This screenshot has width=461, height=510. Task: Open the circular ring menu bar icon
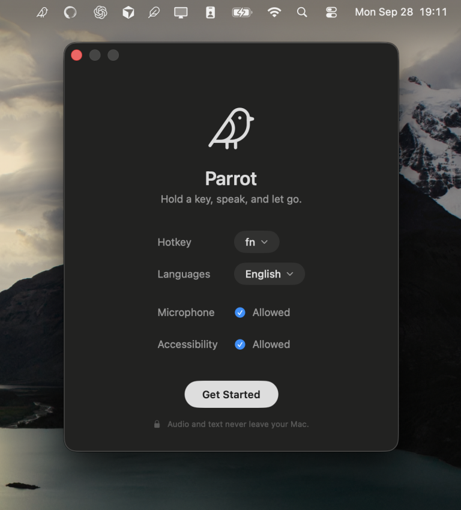click(70, 13)
